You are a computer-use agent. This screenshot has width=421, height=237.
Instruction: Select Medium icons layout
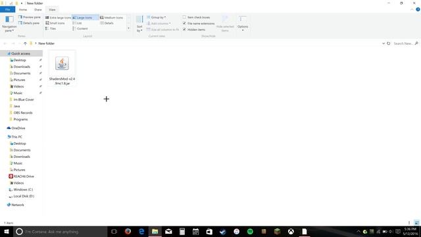(112, 18)
